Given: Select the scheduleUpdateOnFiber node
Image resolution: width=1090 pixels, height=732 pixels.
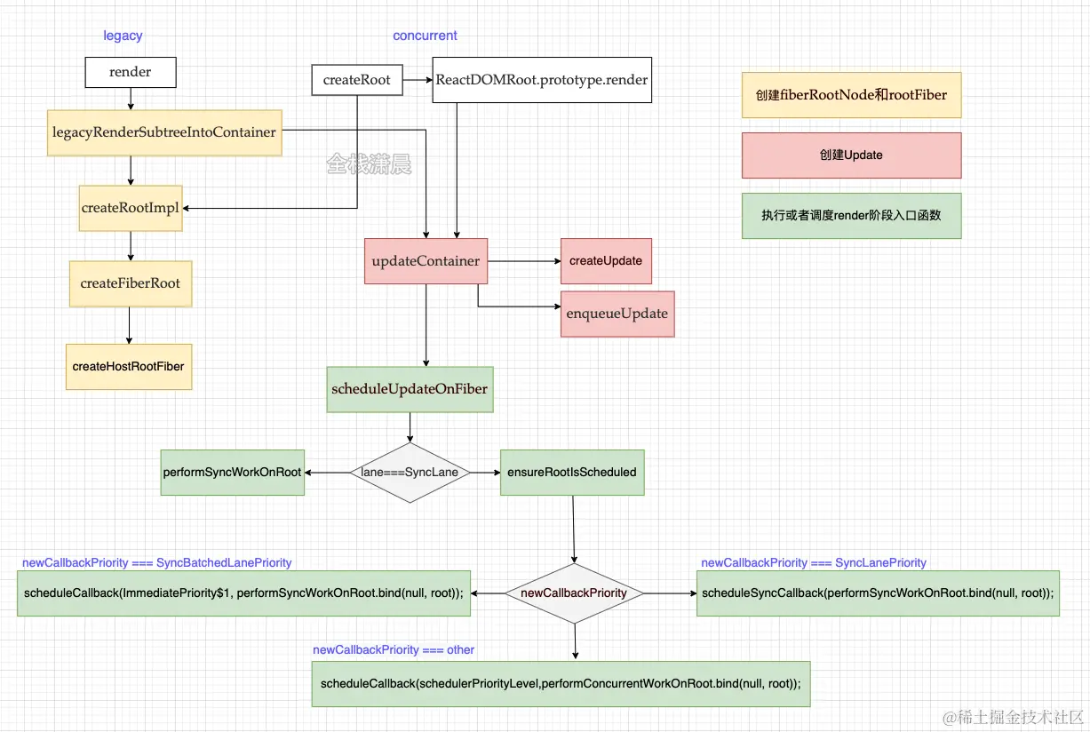Looking at the screenshot, I should (410, 389).
